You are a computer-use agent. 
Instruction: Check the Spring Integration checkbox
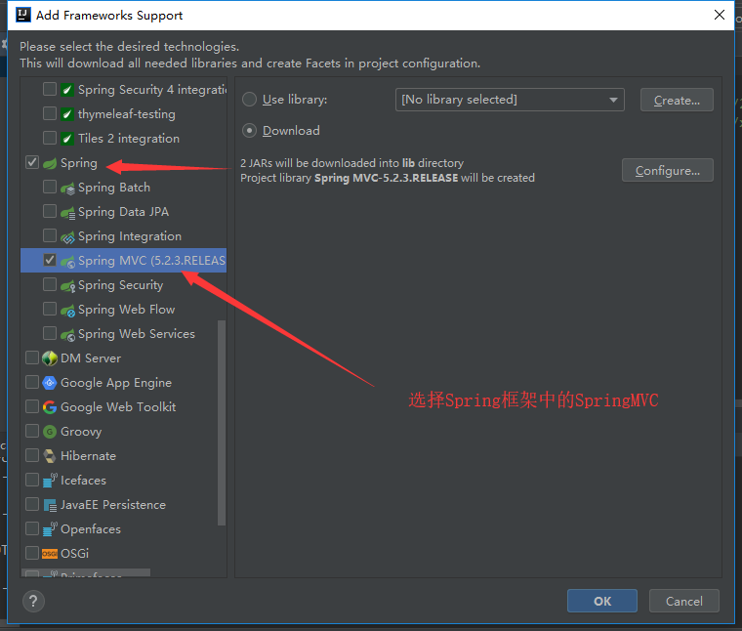coord(50,235)
